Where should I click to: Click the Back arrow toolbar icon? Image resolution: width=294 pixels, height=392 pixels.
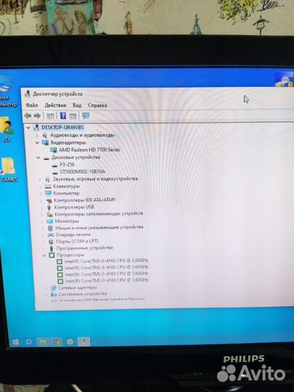tap(28, 115)
